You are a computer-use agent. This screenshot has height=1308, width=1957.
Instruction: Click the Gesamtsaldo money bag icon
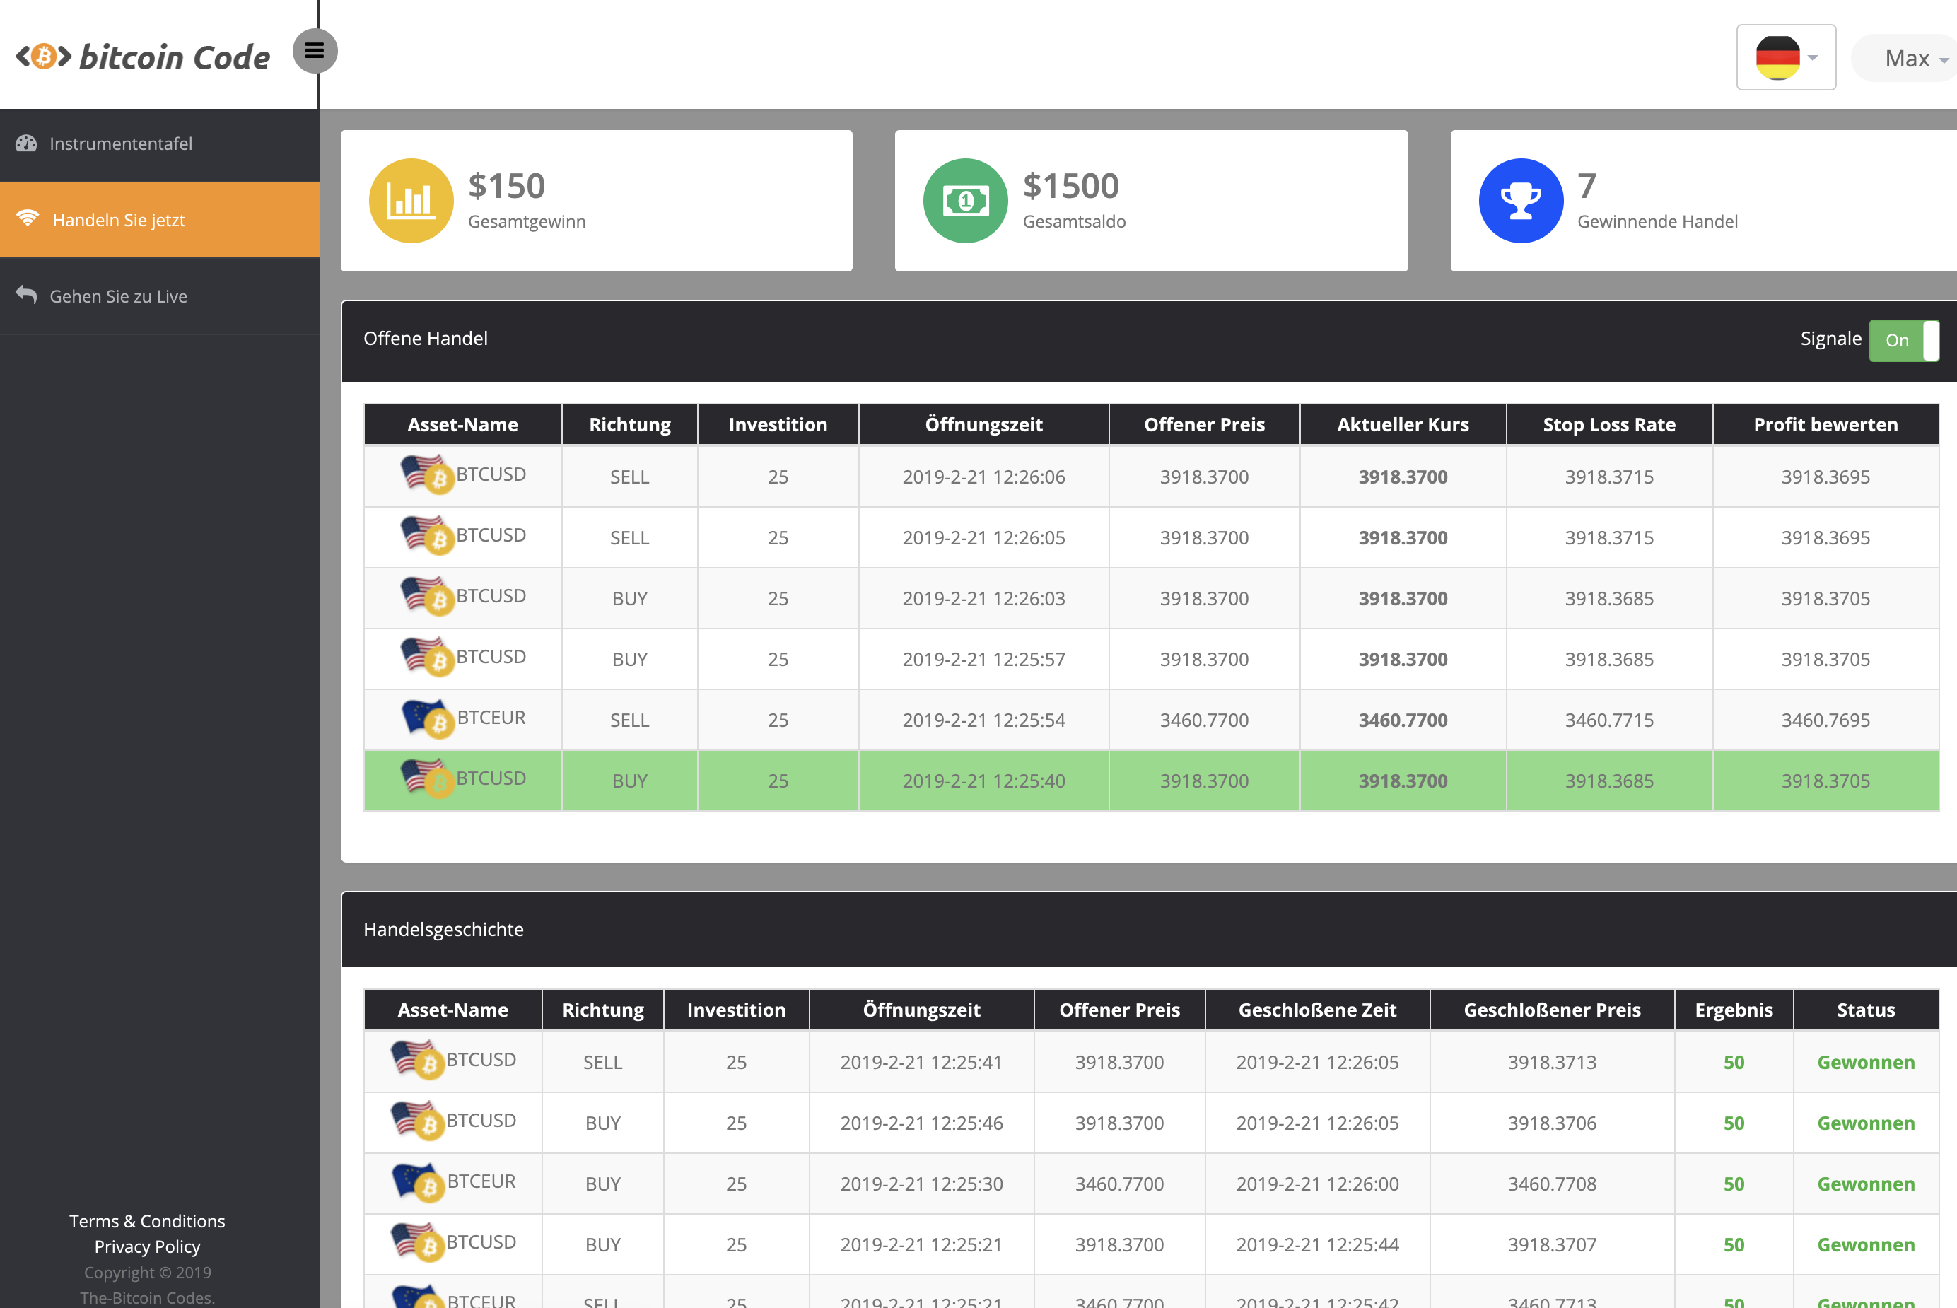[963, 200]
